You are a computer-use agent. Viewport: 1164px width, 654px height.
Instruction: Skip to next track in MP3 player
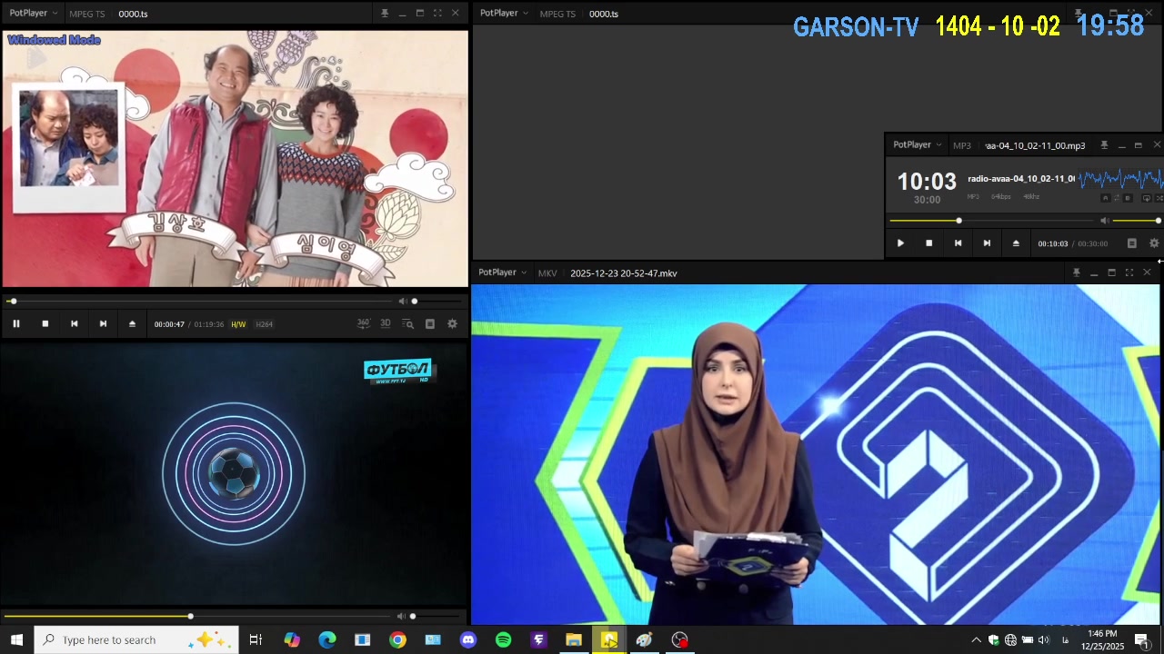coord(987,243)
